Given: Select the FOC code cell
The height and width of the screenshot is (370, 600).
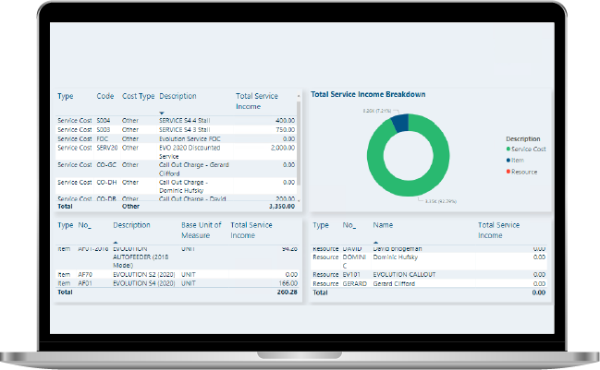Looking at the screenshot, I should (x=103, y=139).
